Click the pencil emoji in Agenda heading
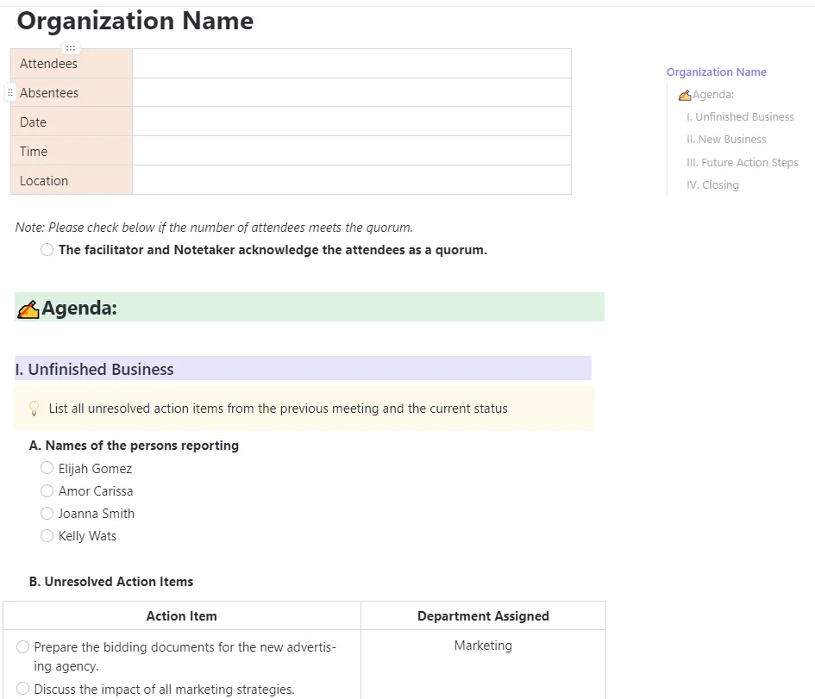Screen dimensions: 815x699 (28, 309)
